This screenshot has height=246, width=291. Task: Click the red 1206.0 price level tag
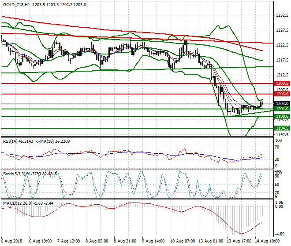click(x=281, y=94)
